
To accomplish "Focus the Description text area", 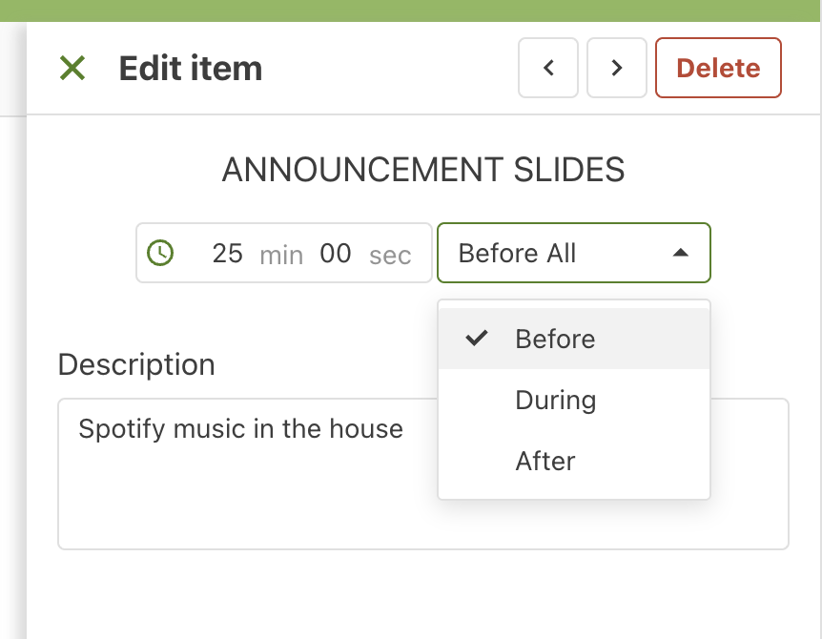I will [x=423, y=474].
